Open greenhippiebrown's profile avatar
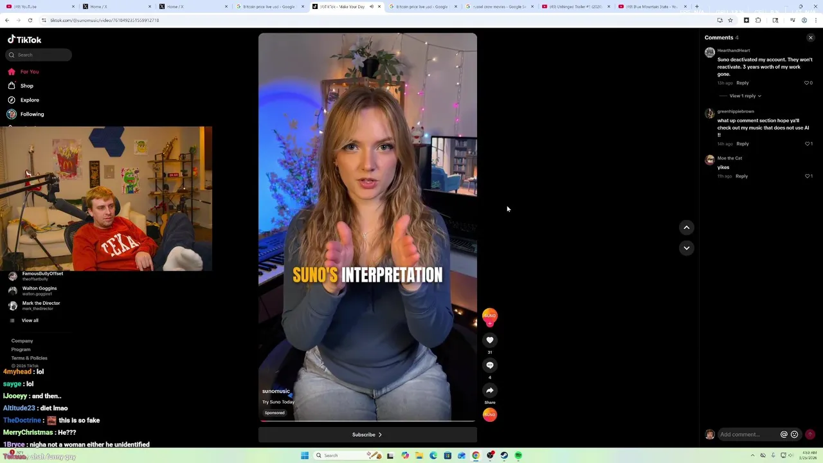 pyautogui.click(x=710, y=113)
